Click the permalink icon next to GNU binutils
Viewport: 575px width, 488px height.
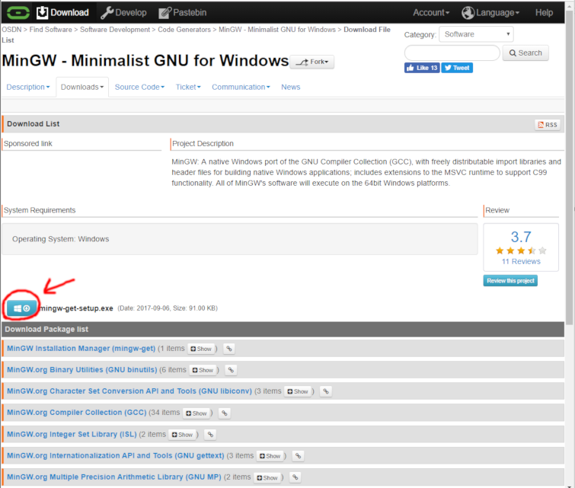tap(231, 370)
